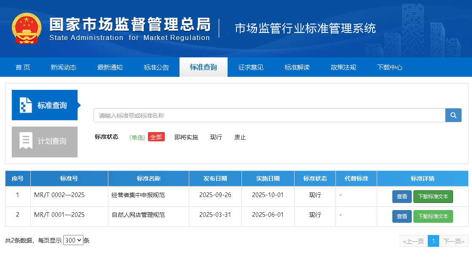Click the 标准查询 document icon in sidebar

(26, 105)
